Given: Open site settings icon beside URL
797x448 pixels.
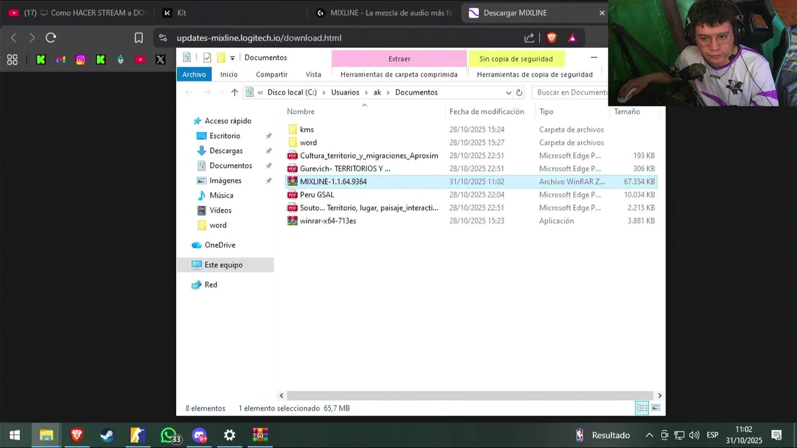Looking at the screenshot, I should tap(163, 38).
